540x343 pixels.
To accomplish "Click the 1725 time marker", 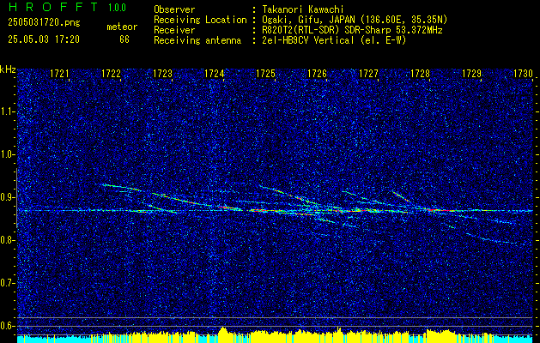I will 266,74.
